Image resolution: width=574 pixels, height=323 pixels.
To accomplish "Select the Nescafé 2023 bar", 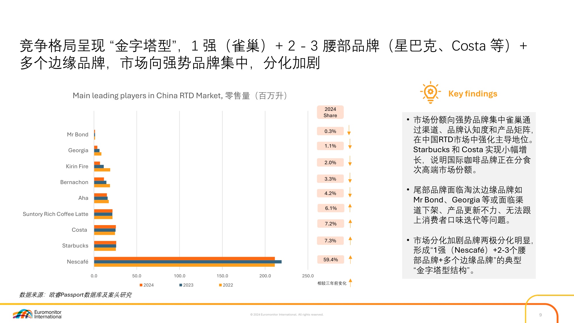I will pos(188,262).
